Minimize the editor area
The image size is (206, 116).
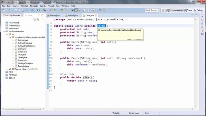point(192,15)
